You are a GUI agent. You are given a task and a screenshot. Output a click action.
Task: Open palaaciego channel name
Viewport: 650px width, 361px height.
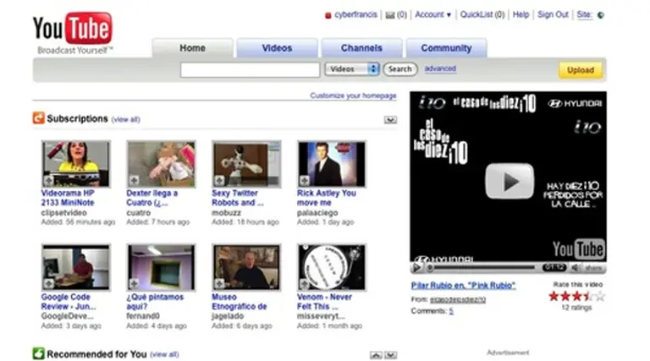coord(317,213)
